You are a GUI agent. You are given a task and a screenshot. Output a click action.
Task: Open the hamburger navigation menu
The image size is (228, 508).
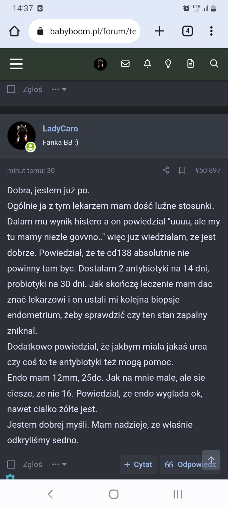point(16,64)
